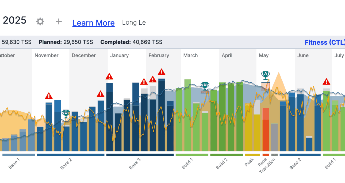The image size is (345, 183).
Task: Click the 2025 year heading
Action: [15, 20]
